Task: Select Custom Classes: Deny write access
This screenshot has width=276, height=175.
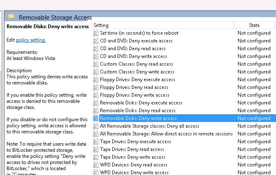Action: 137,72
